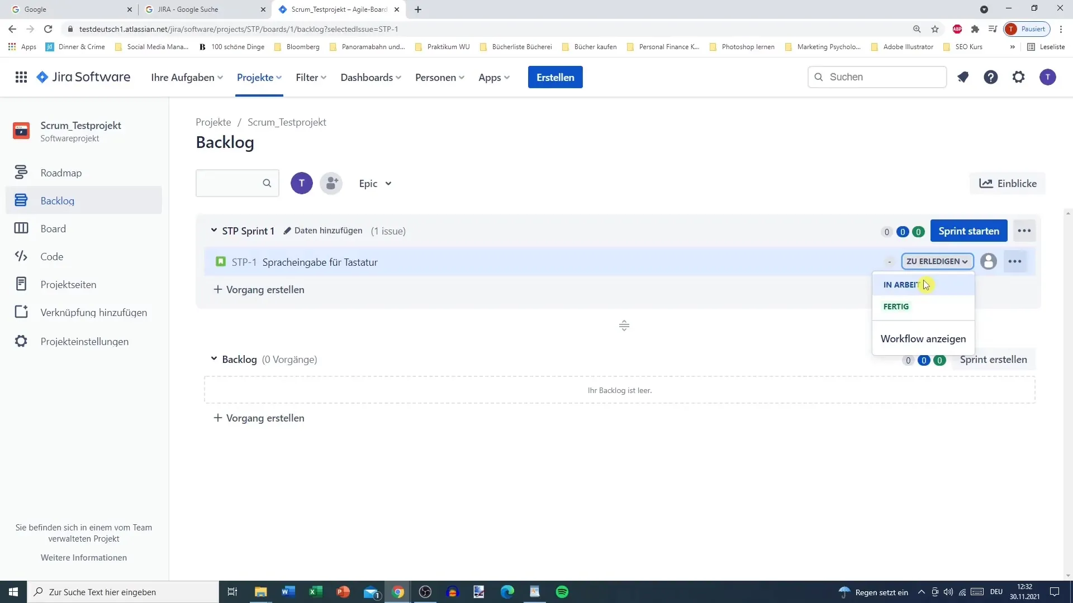
Task: Click the Sprint erstellen button
Action: pyautogui.click(x=993, y=360)
